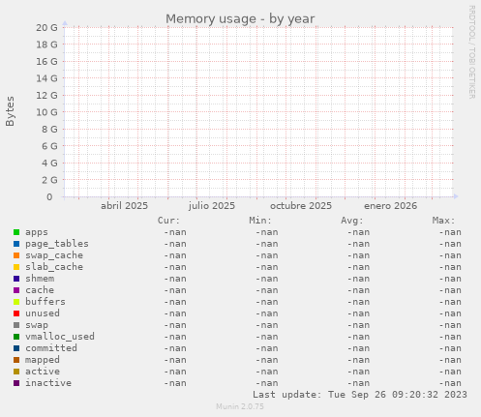The image size is (481, 417).
Task: Click the 'octubre 2025' x-axis label
Action: coord(301,206)
